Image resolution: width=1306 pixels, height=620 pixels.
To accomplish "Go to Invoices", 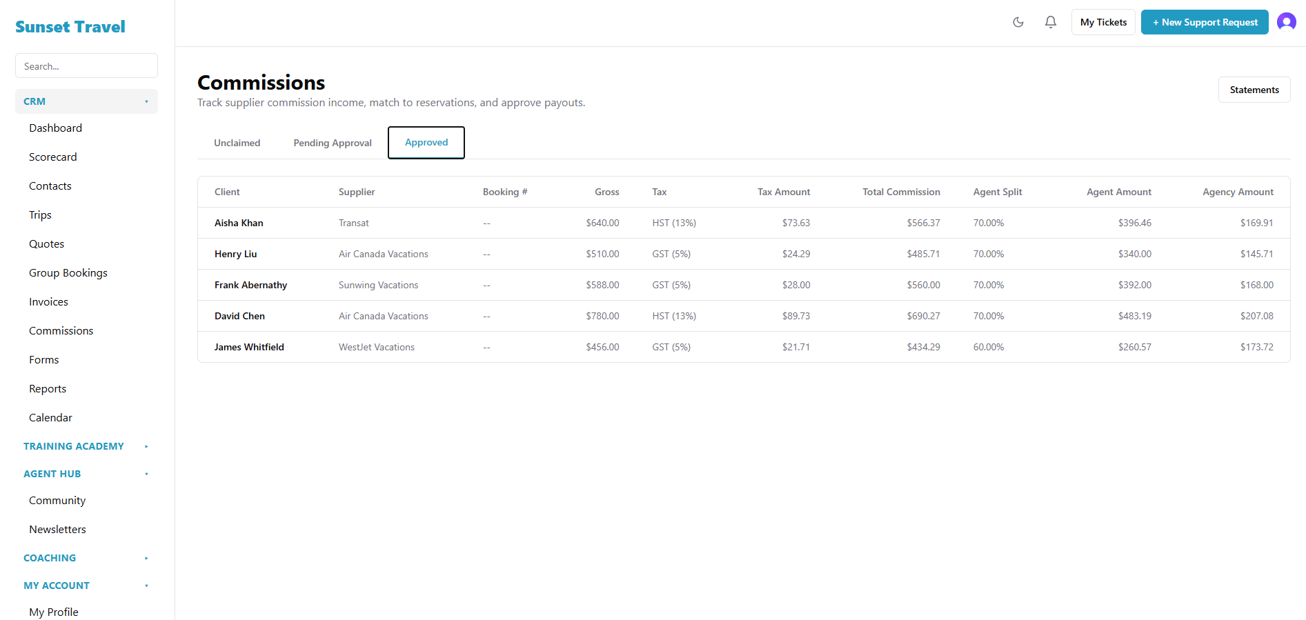I will coord(48,302).
